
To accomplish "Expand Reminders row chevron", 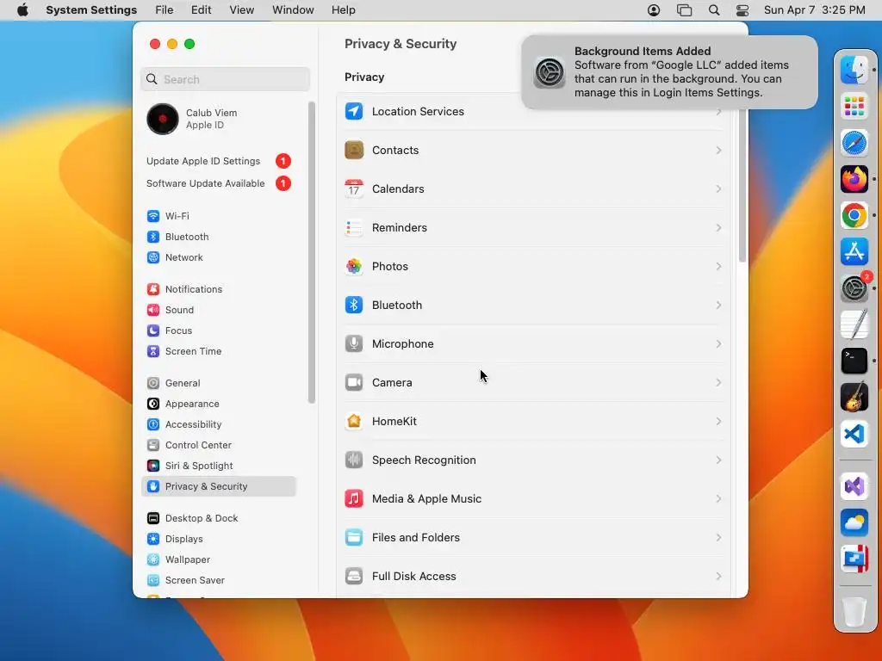I will tap(718, 227).
